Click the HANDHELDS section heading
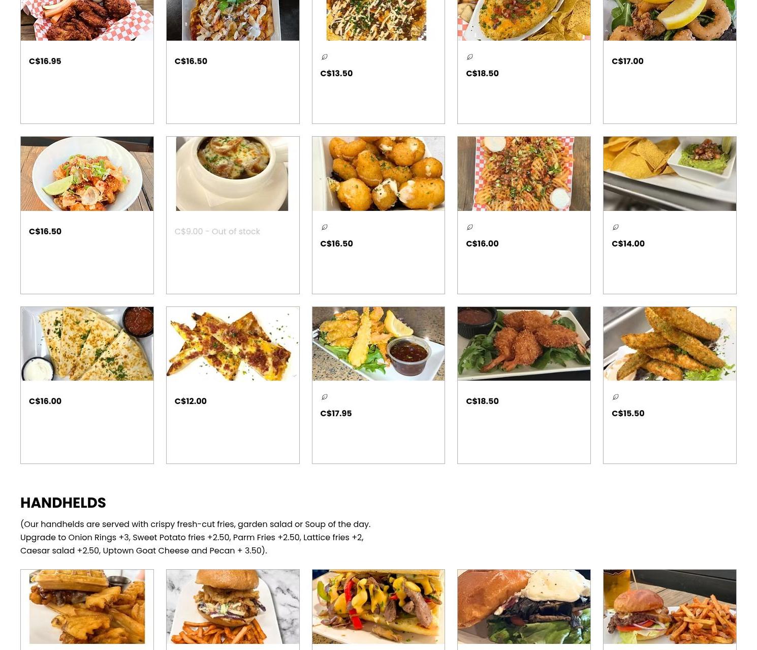 [x=63, y=503]
